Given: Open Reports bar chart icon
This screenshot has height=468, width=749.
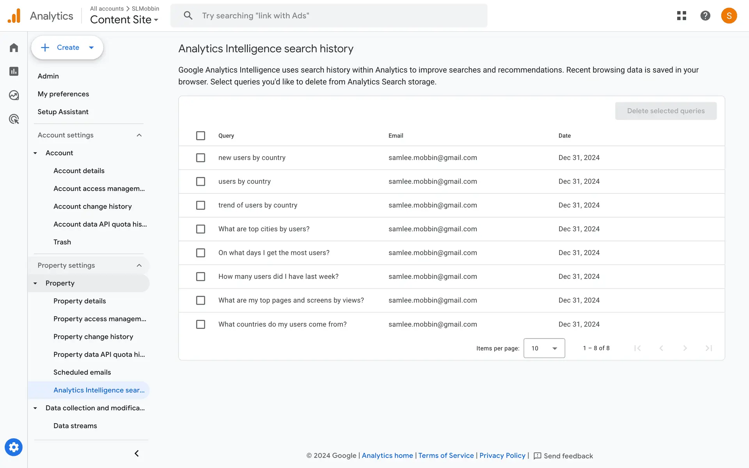Looking at the screenshot, I should click(x=14, y=71).
